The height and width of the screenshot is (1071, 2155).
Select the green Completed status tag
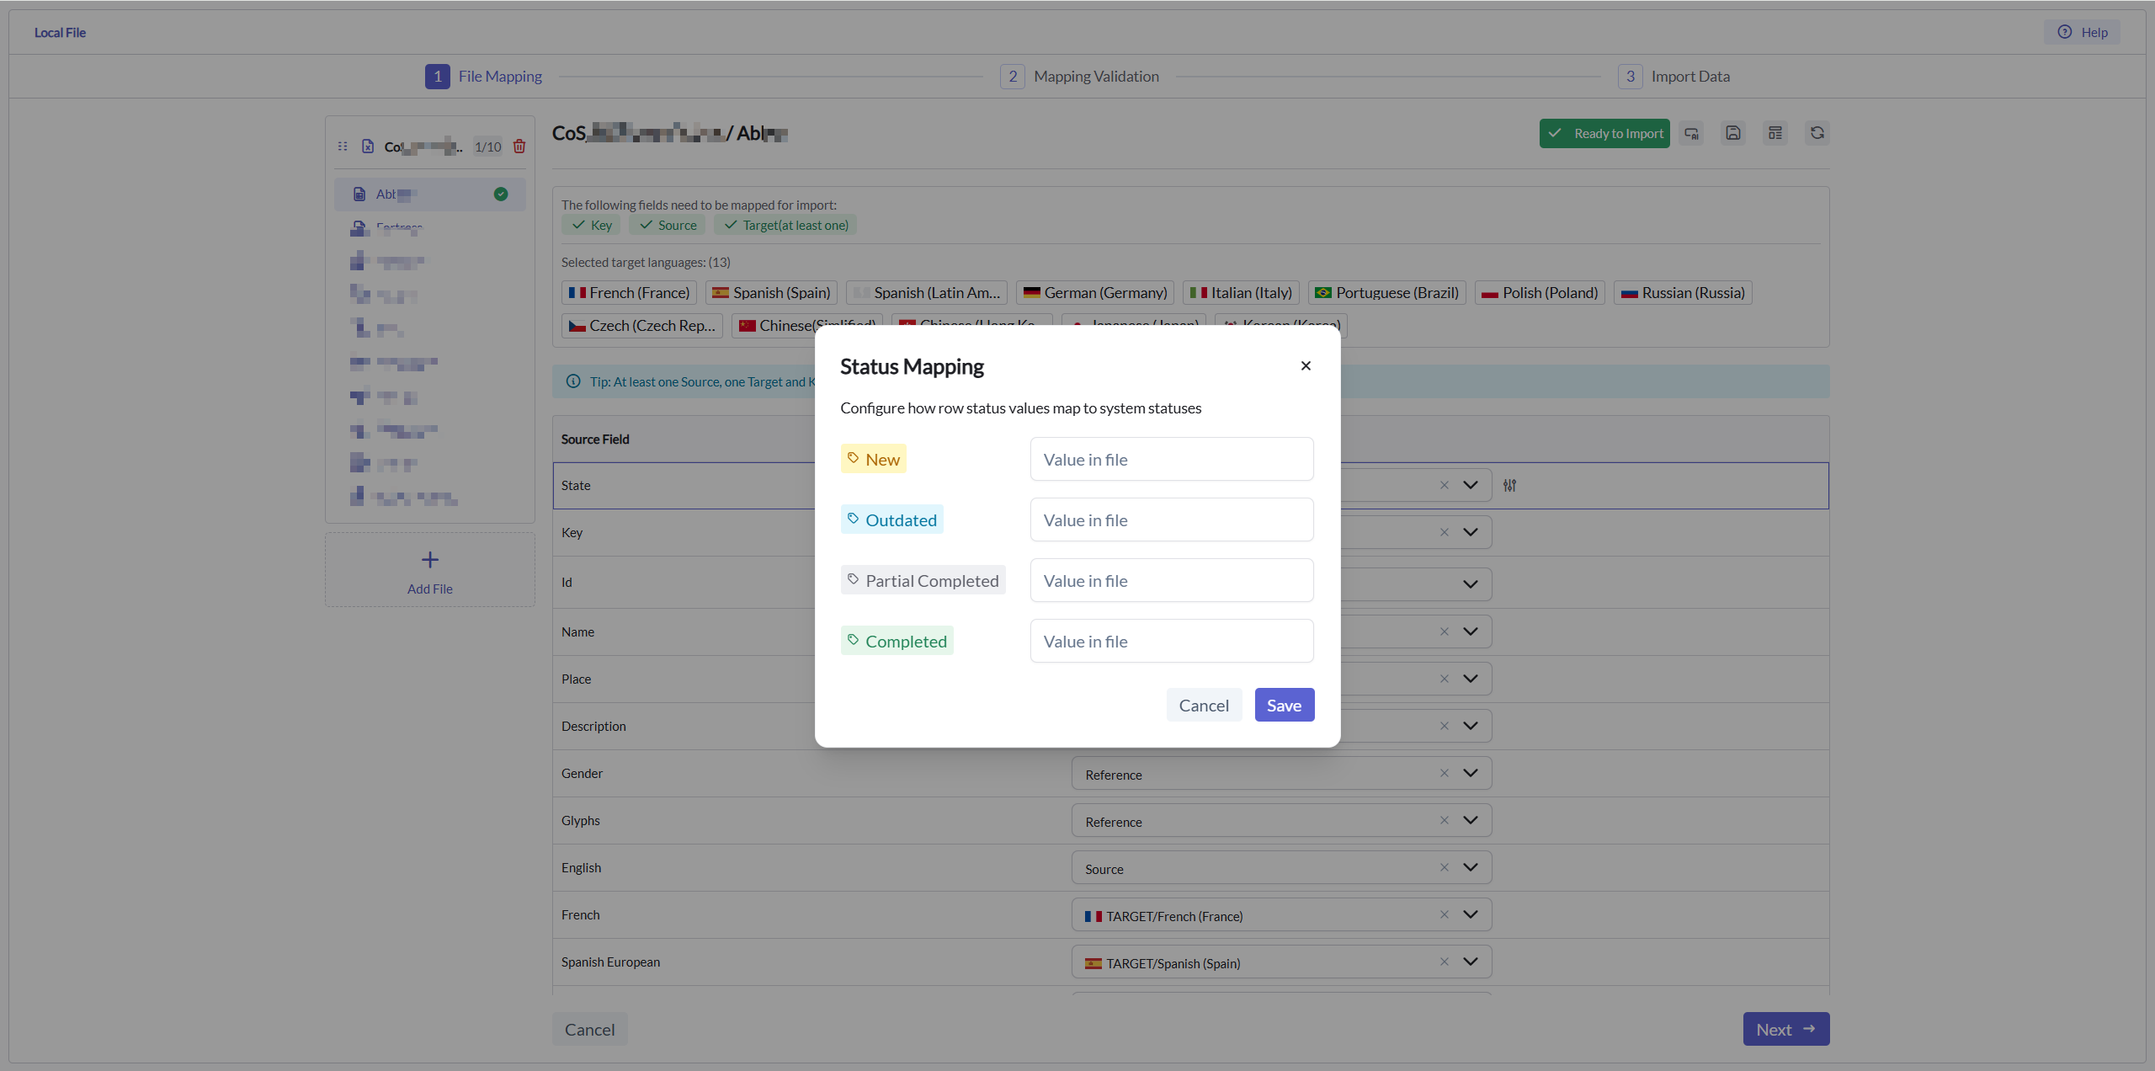click(x=897, y=640)
